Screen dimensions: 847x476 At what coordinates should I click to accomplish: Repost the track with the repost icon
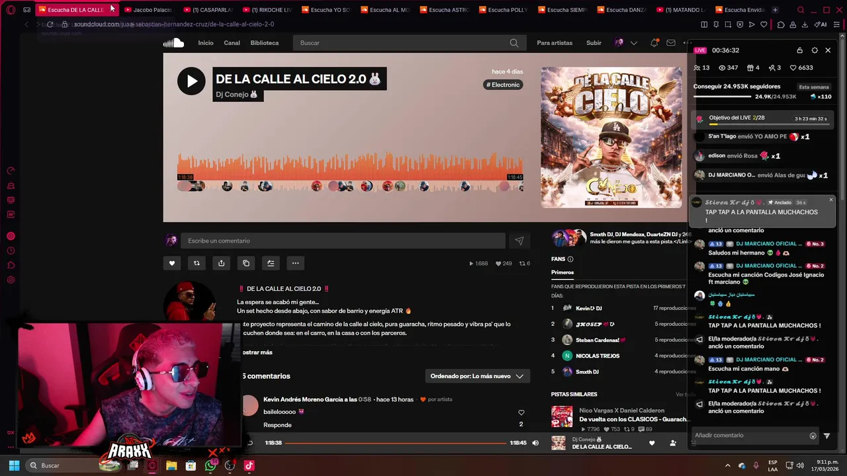tap(197, 263)
